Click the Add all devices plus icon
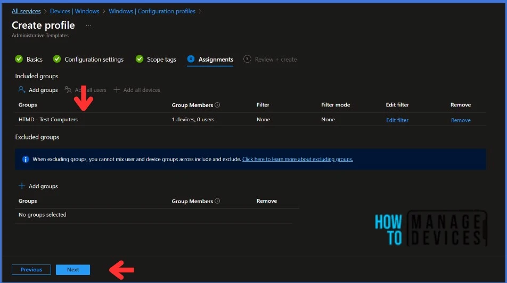 click(117, 90)
